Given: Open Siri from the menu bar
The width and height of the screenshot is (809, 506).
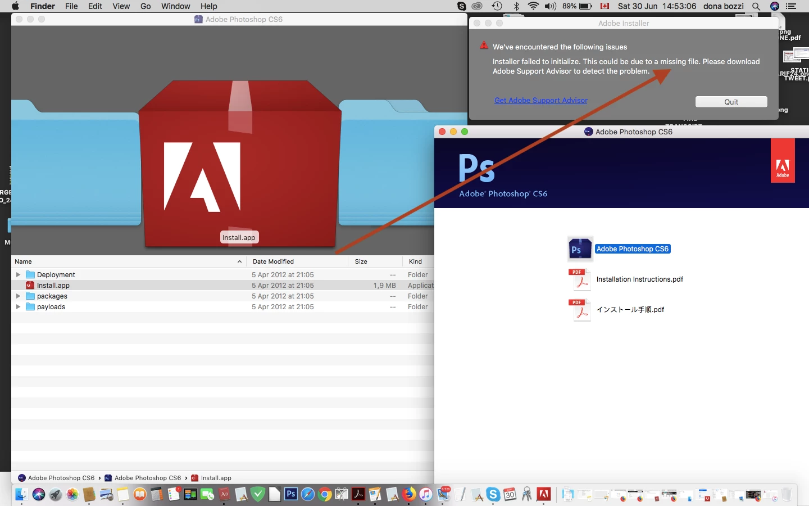Looking at the screenshot, I should 775,6.
